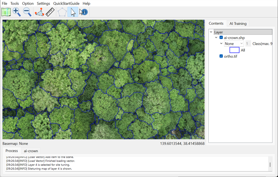This screenshot has height=177, width=278.
Task: Click the zoom in magnifier tool
Action: 16,12
